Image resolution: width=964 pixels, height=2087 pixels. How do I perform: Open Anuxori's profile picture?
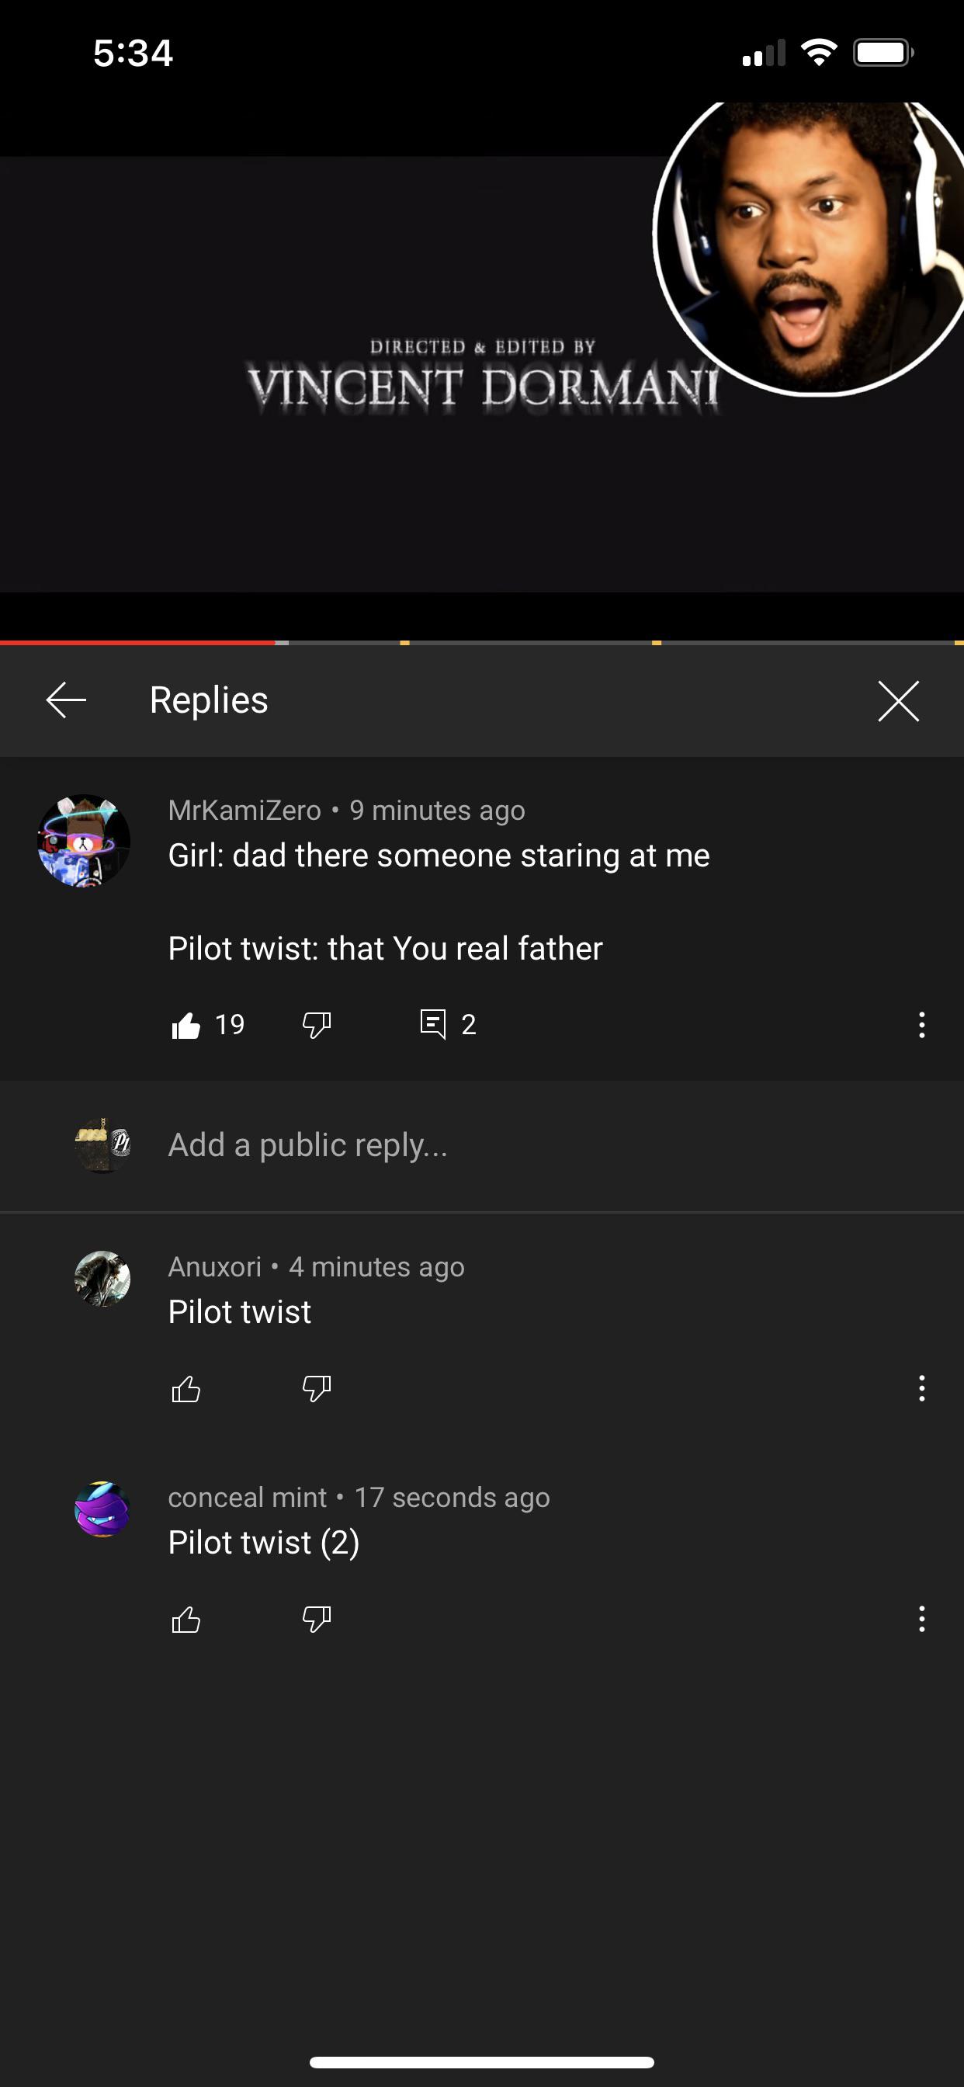pyautogui.click(x=103, y=1279)
